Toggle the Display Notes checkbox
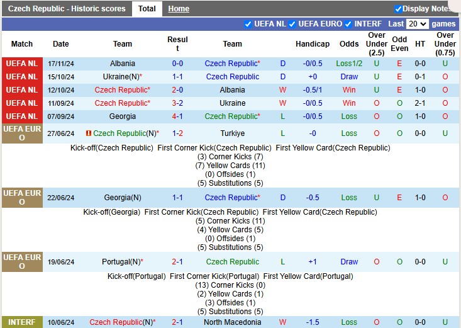The image size is (461, 328). pyautogui.click(x=398, y=9)
